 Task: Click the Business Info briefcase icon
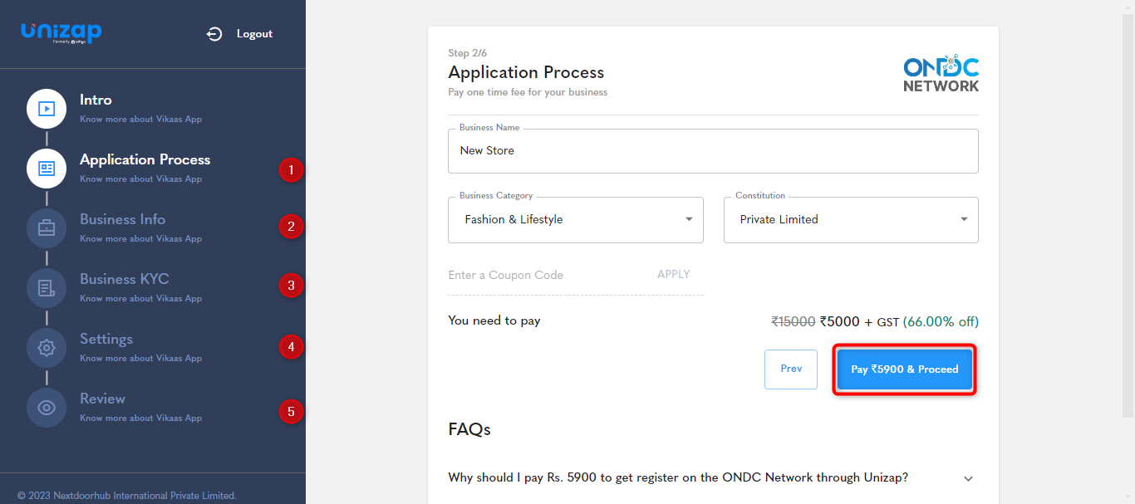coord(47,228)
